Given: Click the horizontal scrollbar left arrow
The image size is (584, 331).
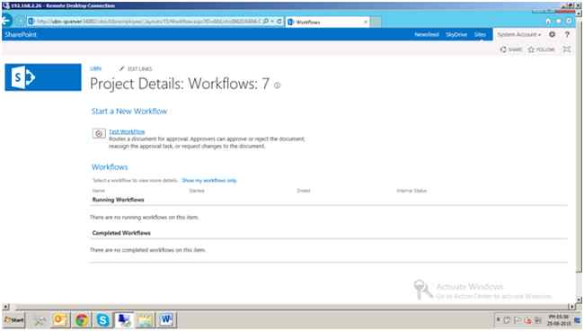Looking at the screenshot, I should (5, 307).
